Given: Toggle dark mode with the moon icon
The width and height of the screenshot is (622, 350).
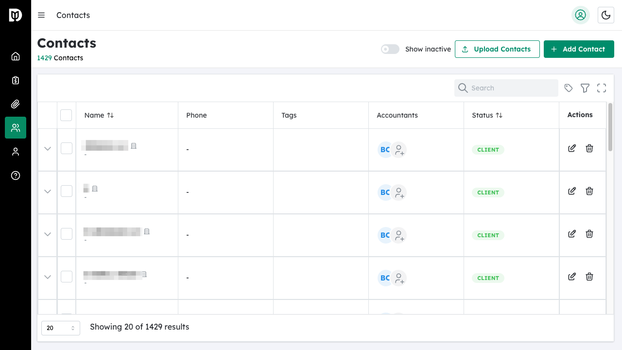Looking at the screenshot, I should tap(605, 15).
